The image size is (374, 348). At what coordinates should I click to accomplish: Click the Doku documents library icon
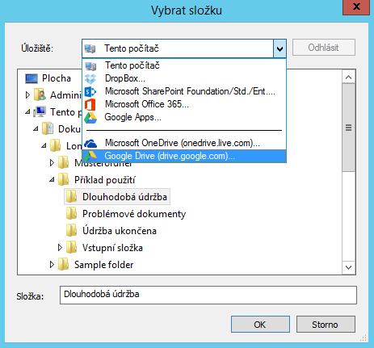[x=48, y=128]
